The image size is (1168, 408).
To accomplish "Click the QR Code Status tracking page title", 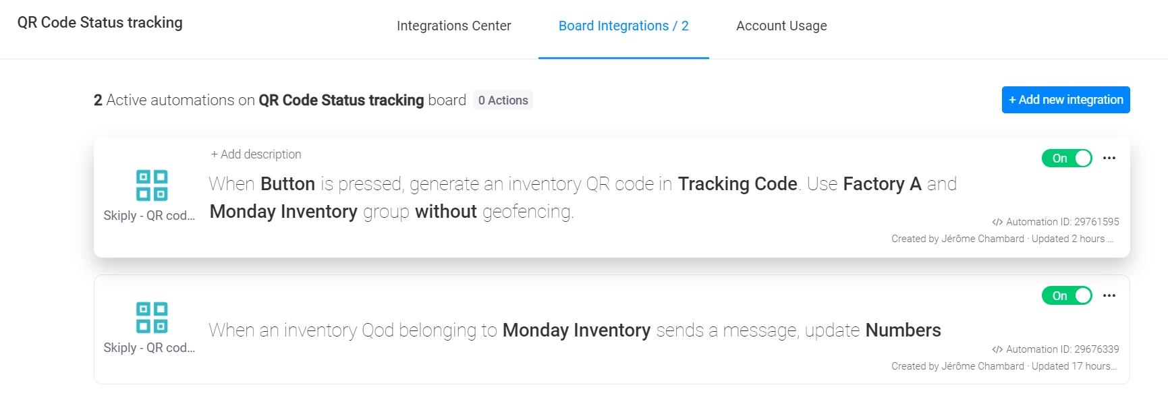I will point(100,22).
